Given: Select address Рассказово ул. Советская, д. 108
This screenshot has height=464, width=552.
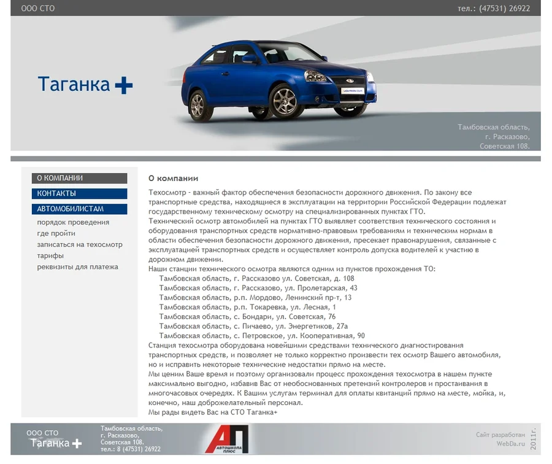Looking at the screenshot, I should coord(256,278).
